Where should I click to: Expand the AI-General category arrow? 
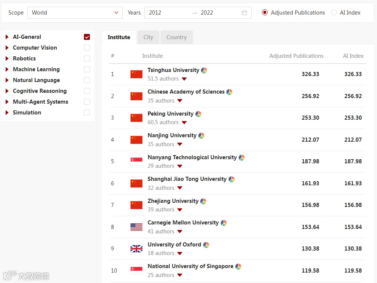(x=7, y=37)
